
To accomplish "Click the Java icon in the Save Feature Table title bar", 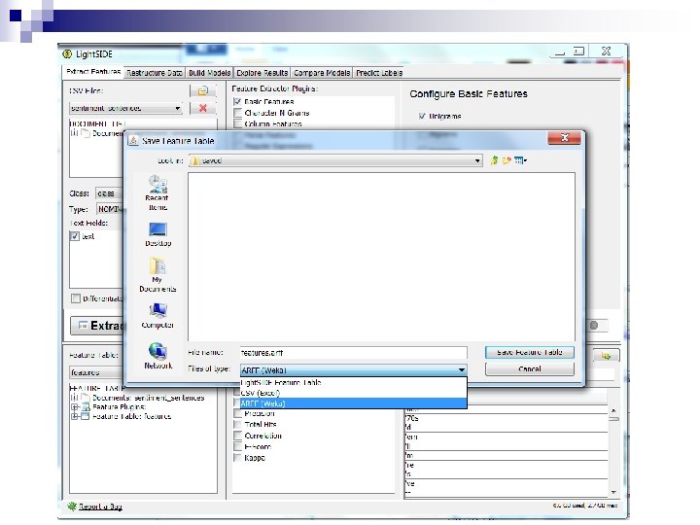I will (x=133, y=141).
